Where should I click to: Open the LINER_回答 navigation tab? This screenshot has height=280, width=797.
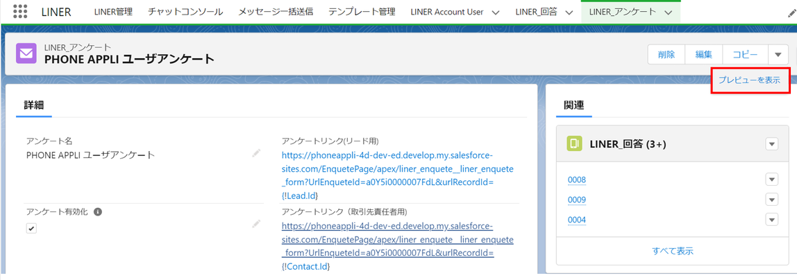pyautogui.click(x=536, y=12)
